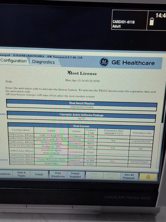166x222 pixels.
Task: Click the activation code field for P12R
Action: click(x=141, y=138)
